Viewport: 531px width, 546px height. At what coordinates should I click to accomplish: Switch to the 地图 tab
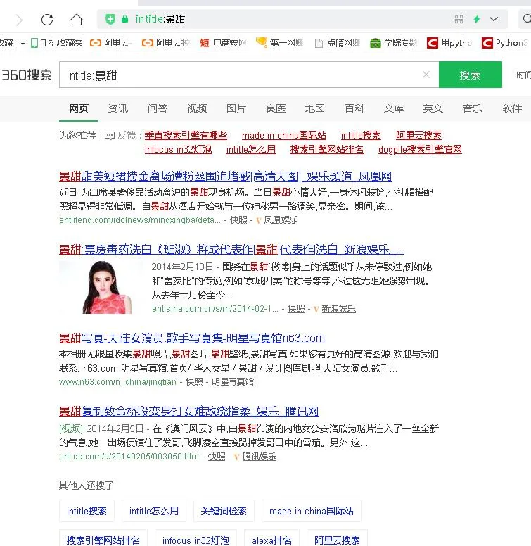click(315, 108)
